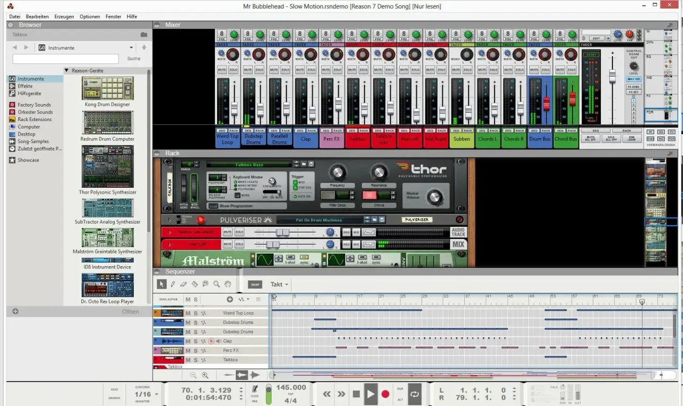Toggle record enable on Clap track
Viewport: 683px width, 406px height.
[211, 341]
